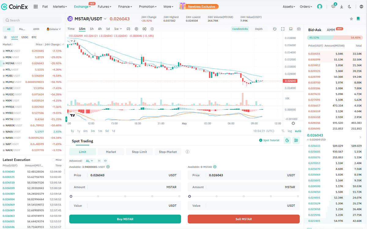367x229 pixels.
Task: Collapse the indicator legend toggle labeled 2
Action: (x=73, y=41)
